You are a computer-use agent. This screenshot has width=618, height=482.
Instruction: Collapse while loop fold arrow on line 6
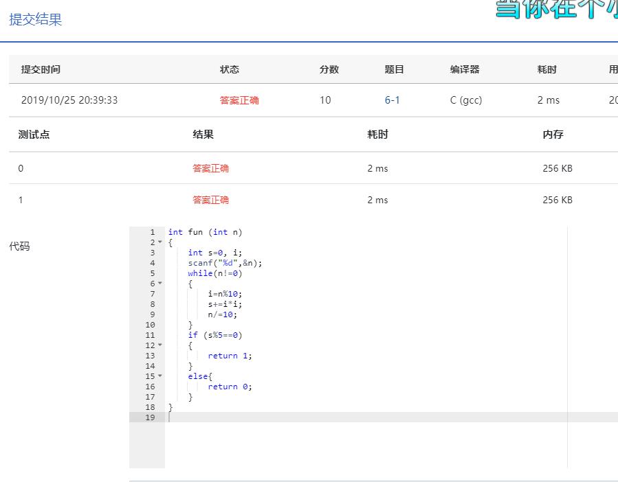pyautogui.click(x=160, y=283)
